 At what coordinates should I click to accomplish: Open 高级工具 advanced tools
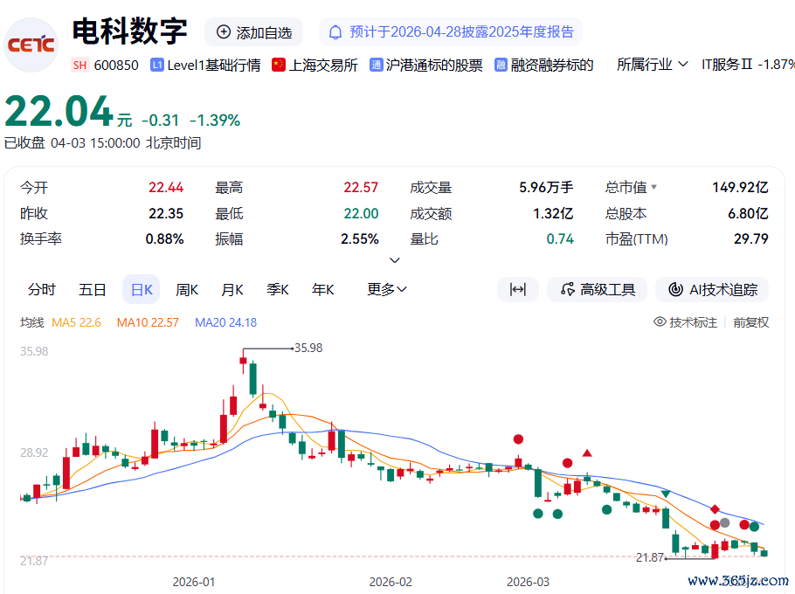click(597, 289)
